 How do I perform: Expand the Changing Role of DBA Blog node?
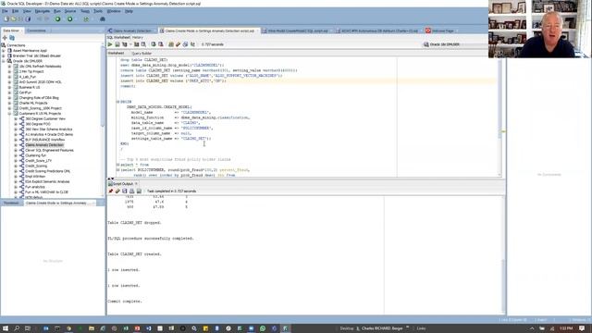pos(9,98)
